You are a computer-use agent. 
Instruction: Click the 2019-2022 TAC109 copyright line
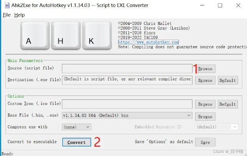coord(138,37)
